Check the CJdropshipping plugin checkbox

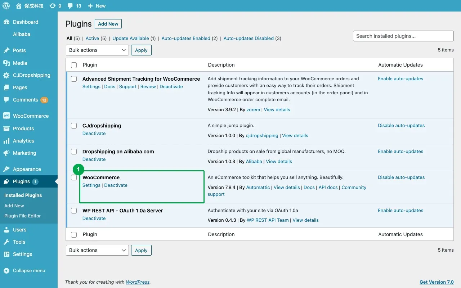coord(74,126)
